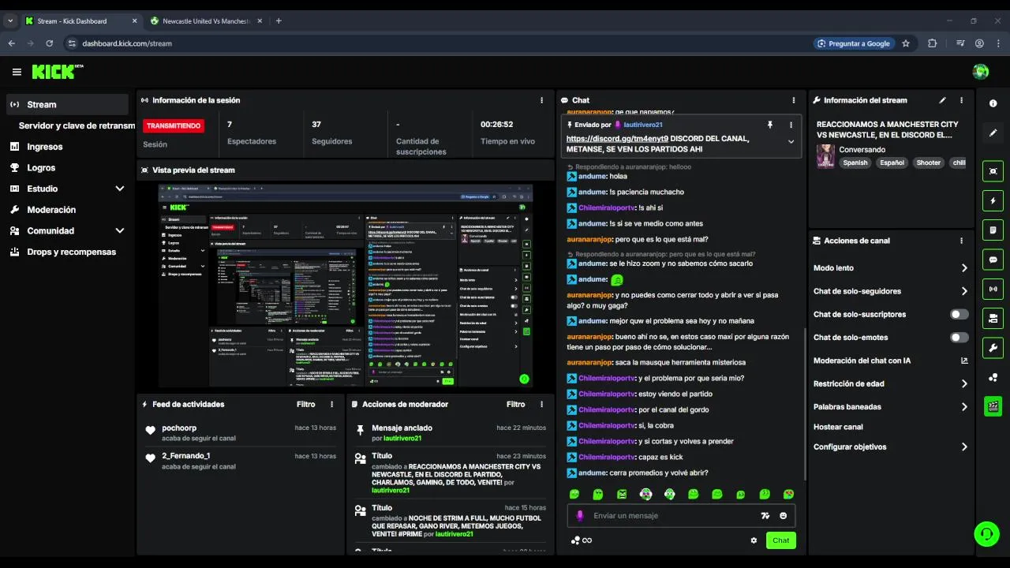
Task: Edit stream info with the pencil icon
Action: pos(942,100)
